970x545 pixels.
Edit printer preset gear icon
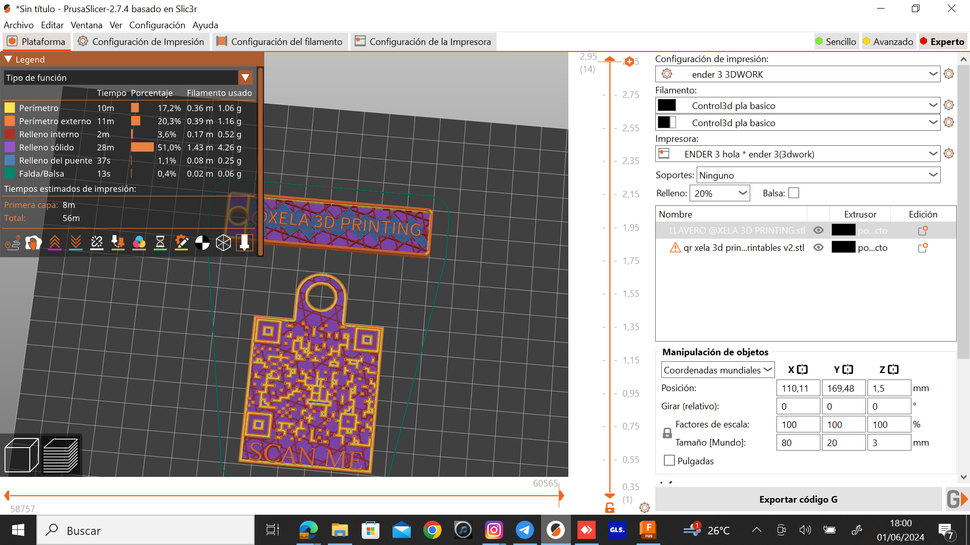tap(949, 154)
